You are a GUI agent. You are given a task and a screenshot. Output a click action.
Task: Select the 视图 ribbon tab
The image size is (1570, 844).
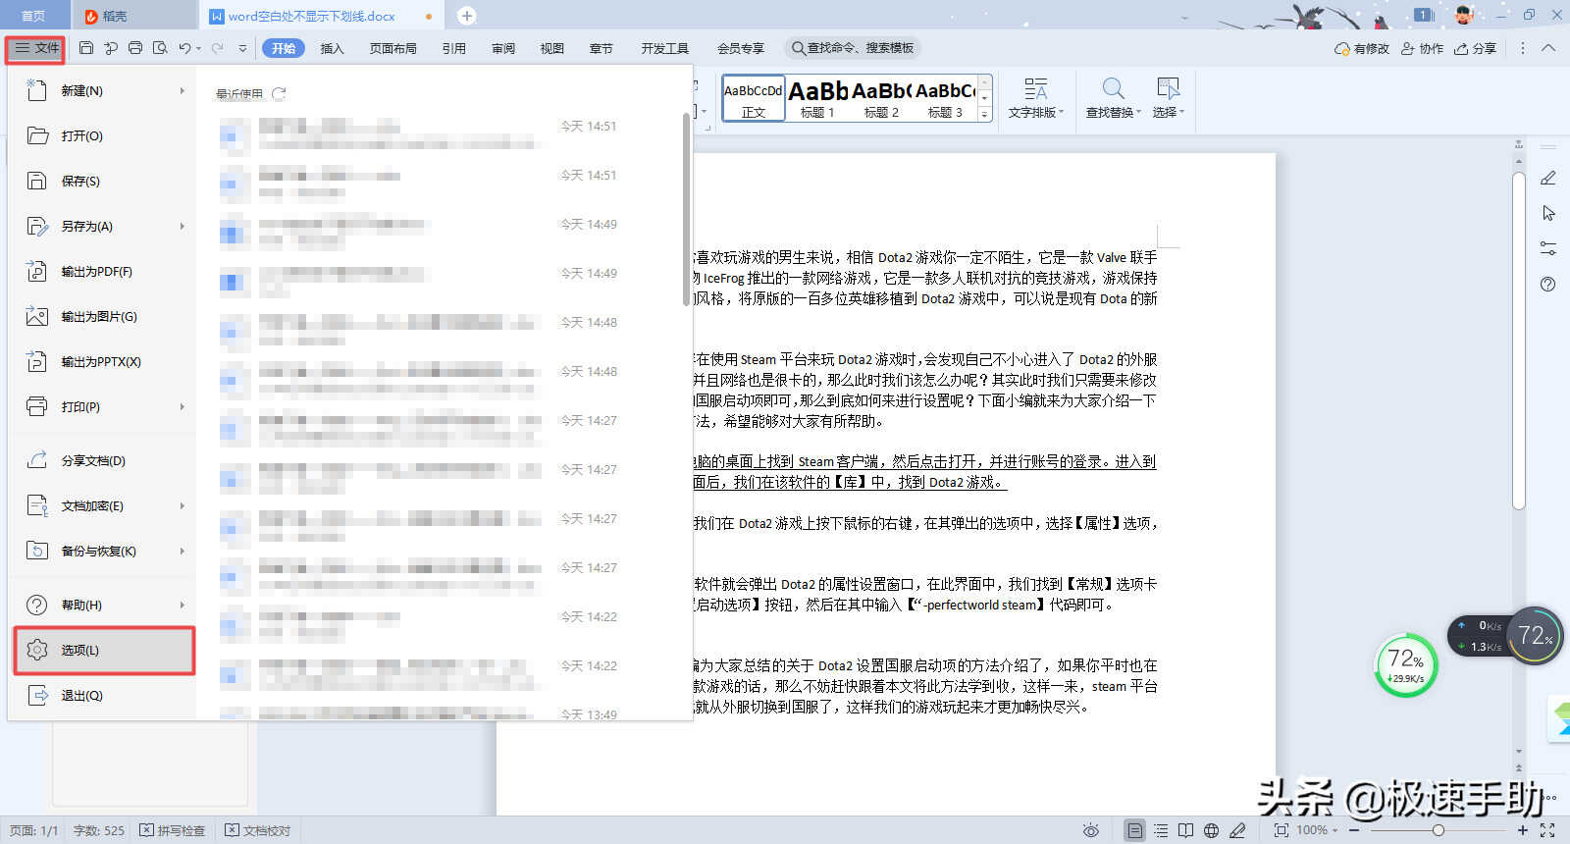pyautogui.click(x=551, y=48)
